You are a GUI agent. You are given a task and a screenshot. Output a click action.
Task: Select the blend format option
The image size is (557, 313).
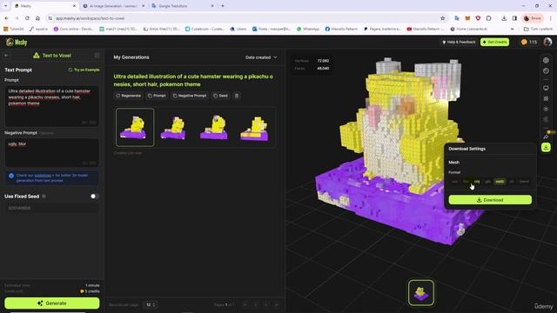pyautogui.click(x=524, y=182)
